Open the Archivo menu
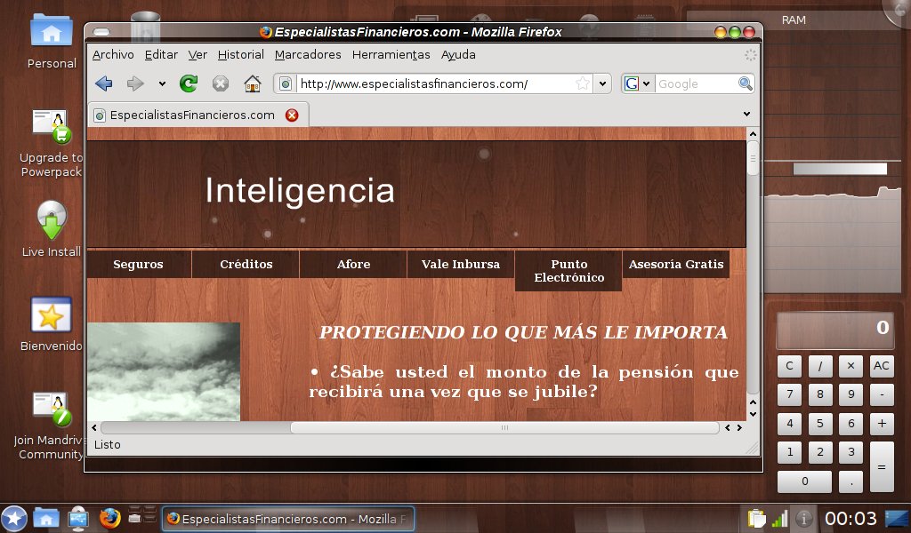Viewport: 911px width, 533px height. pos(113,54)
